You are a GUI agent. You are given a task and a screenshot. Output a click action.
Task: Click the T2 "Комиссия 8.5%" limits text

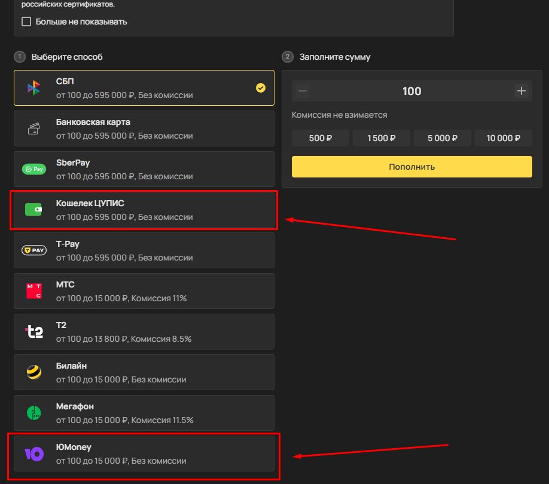[124, 339]
